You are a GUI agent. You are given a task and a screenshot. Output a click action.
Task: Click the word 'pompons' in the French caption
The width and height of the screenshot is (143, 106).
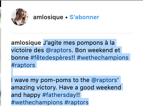(90, 43)
